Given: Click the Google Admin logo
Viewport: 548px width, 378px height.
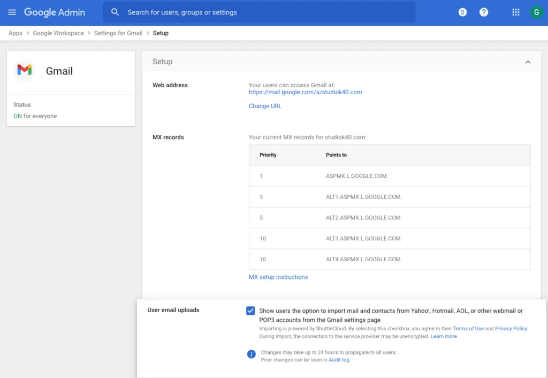Looking at the screenshot, I should 55,12.
